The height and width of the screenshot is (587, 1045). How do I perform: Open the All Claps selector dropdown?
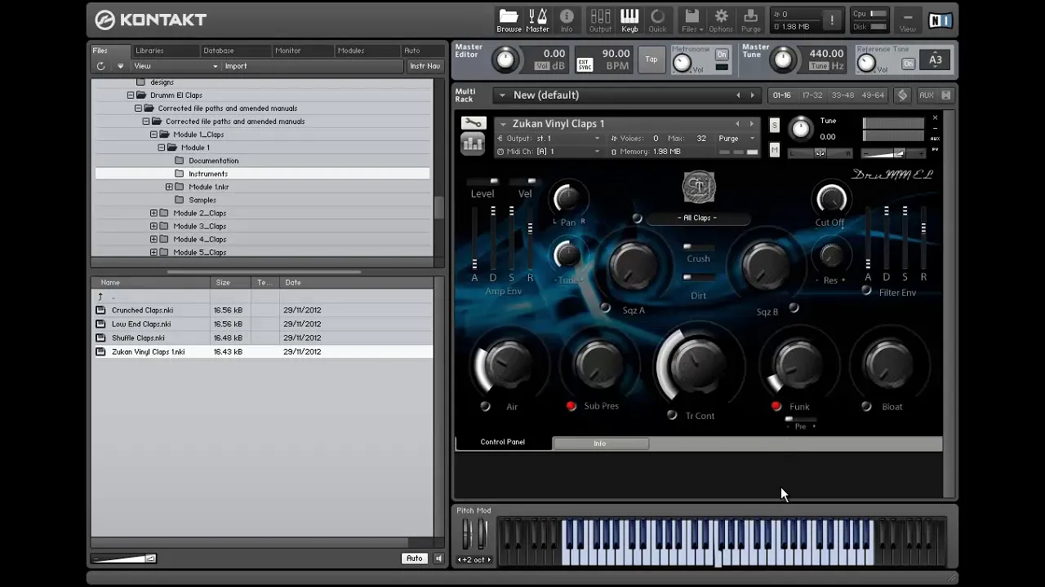click(x=698, y=218)
